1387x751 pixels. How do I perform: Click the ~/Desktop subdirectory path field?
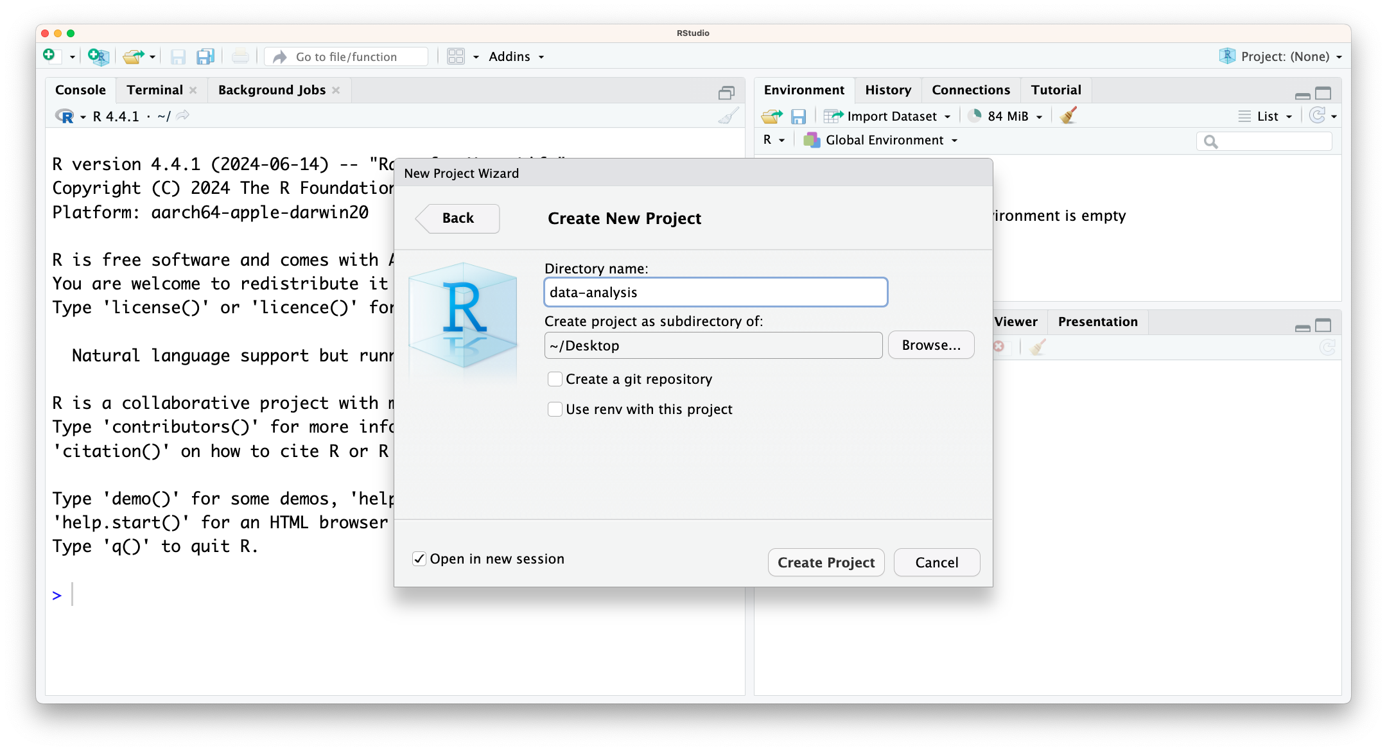(713, 345)
